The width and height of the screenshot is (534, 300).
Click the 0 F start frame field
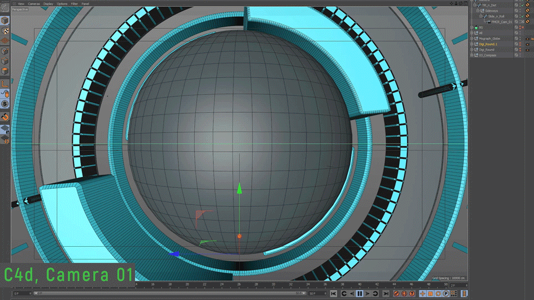point(22,293)
